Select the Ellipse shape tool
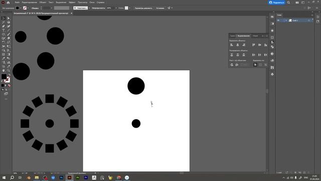 [x=4, y=34]
